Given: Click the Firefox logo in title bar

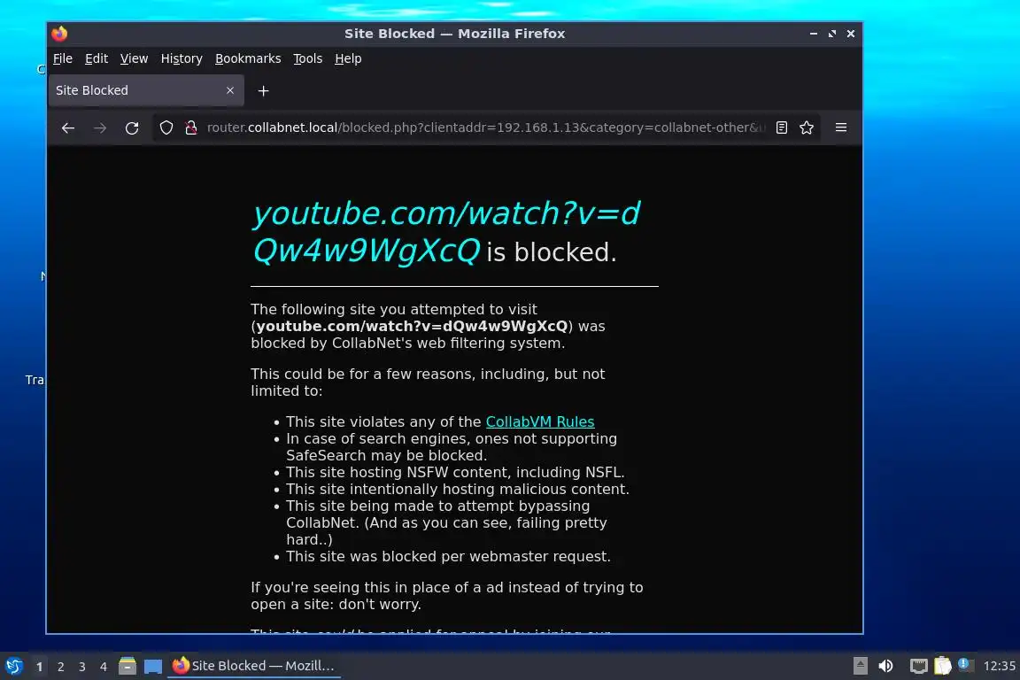Looking at the screenshot, I should [59, 33].
